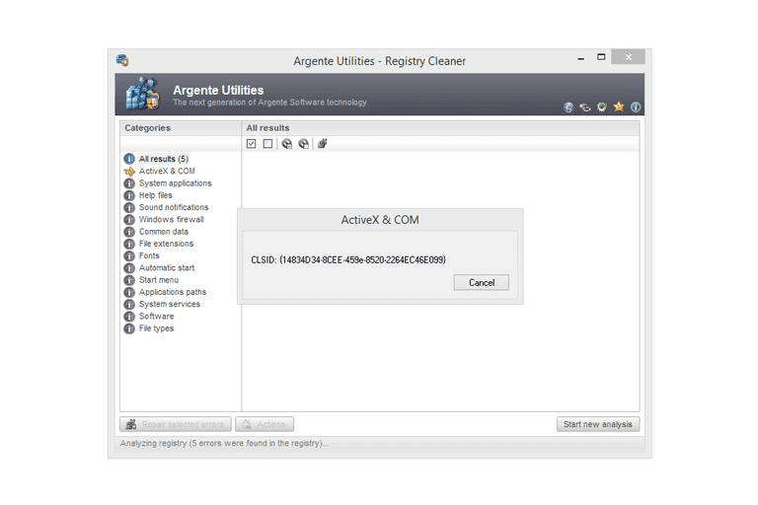Click the second globe icon in results toolbar

pos(304,144)
